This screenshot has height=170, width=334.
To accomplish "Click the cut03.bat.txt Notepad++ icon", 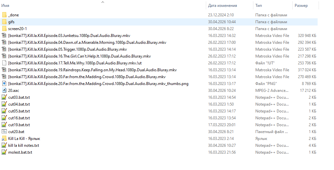I will (4, 97).
